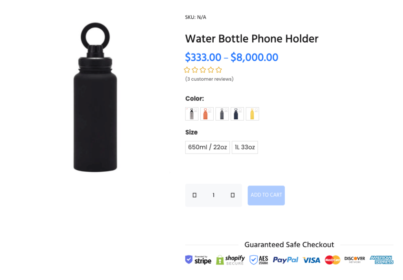Click the Shopify Secure badge icon
This screenshot has height=280, width=403.
click(230, 260)
